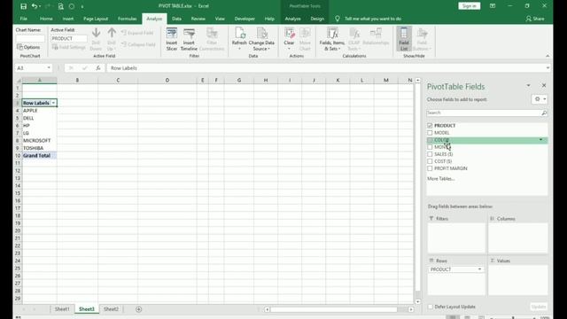Click the Collapse Field button
The height and width of the screenshot is (319, 567).
pyautogui.click(x=138, y=44)
